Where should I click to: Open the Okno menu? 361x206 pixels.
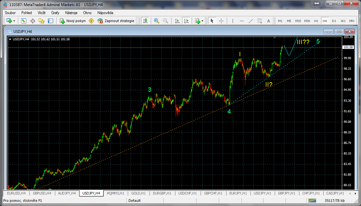pos(87,13)
